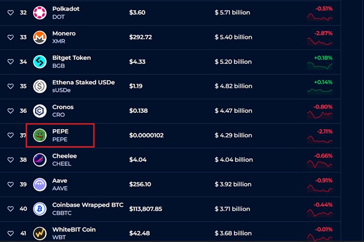Viewport: 364px width, 242px height.
Task: Open the Cronos coin name link
Action: (64, 107)
